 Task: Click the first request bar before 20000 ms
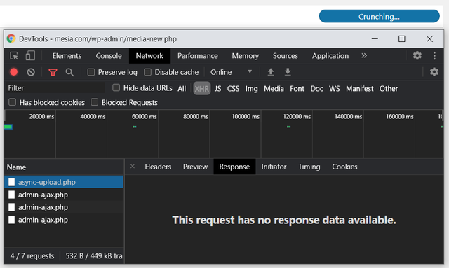(8, 127)
